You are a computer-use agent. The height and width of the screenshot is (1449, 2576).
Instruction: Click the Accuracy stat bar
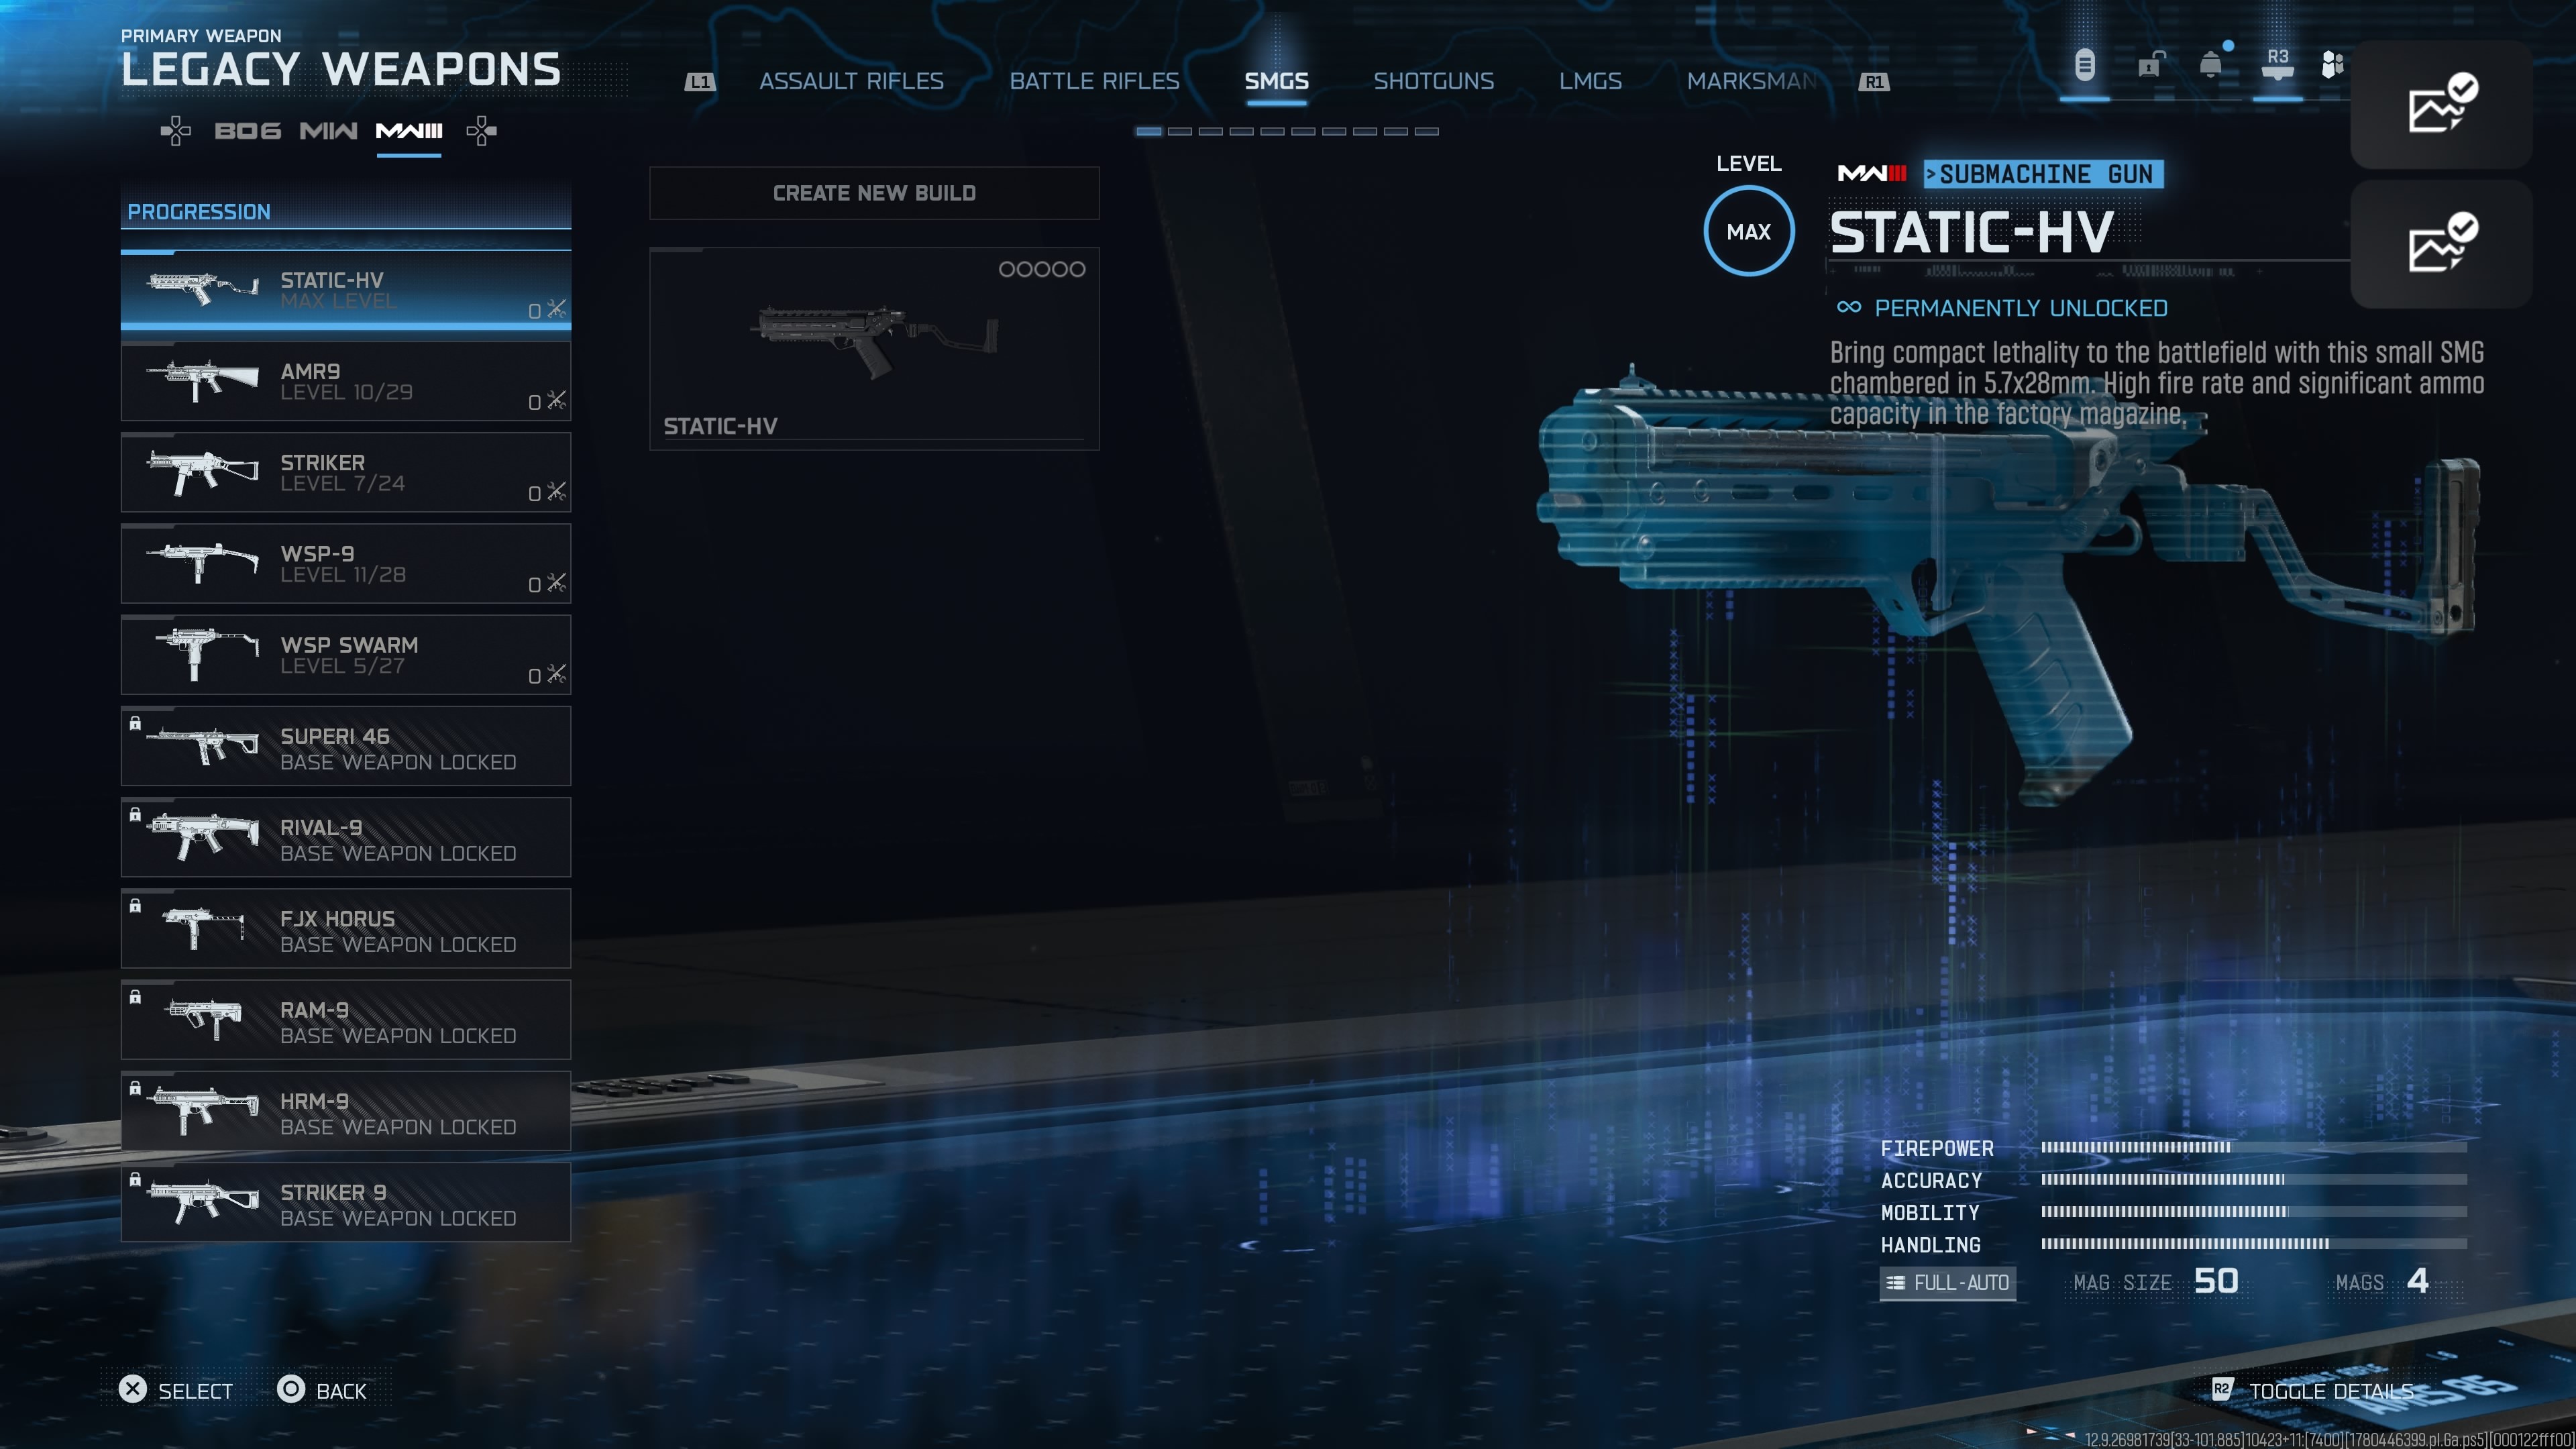point(2254,1179)
